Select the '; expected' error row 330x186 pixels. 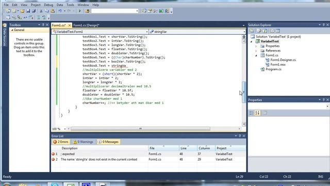(x=148, y=154)
